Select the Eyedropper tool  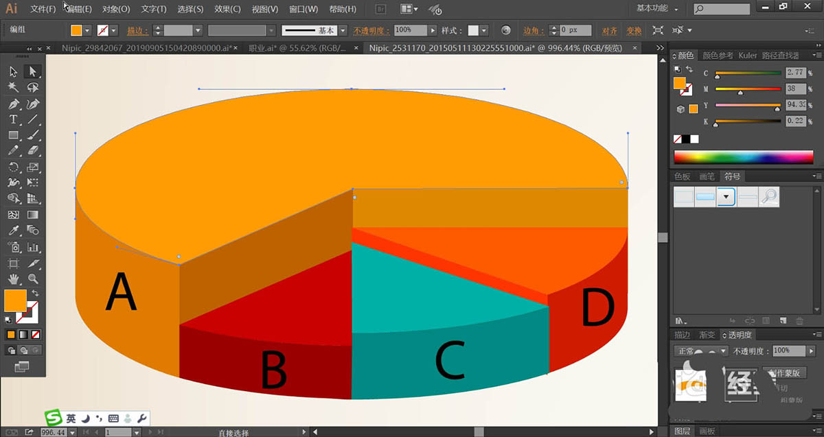coord(13,231)
